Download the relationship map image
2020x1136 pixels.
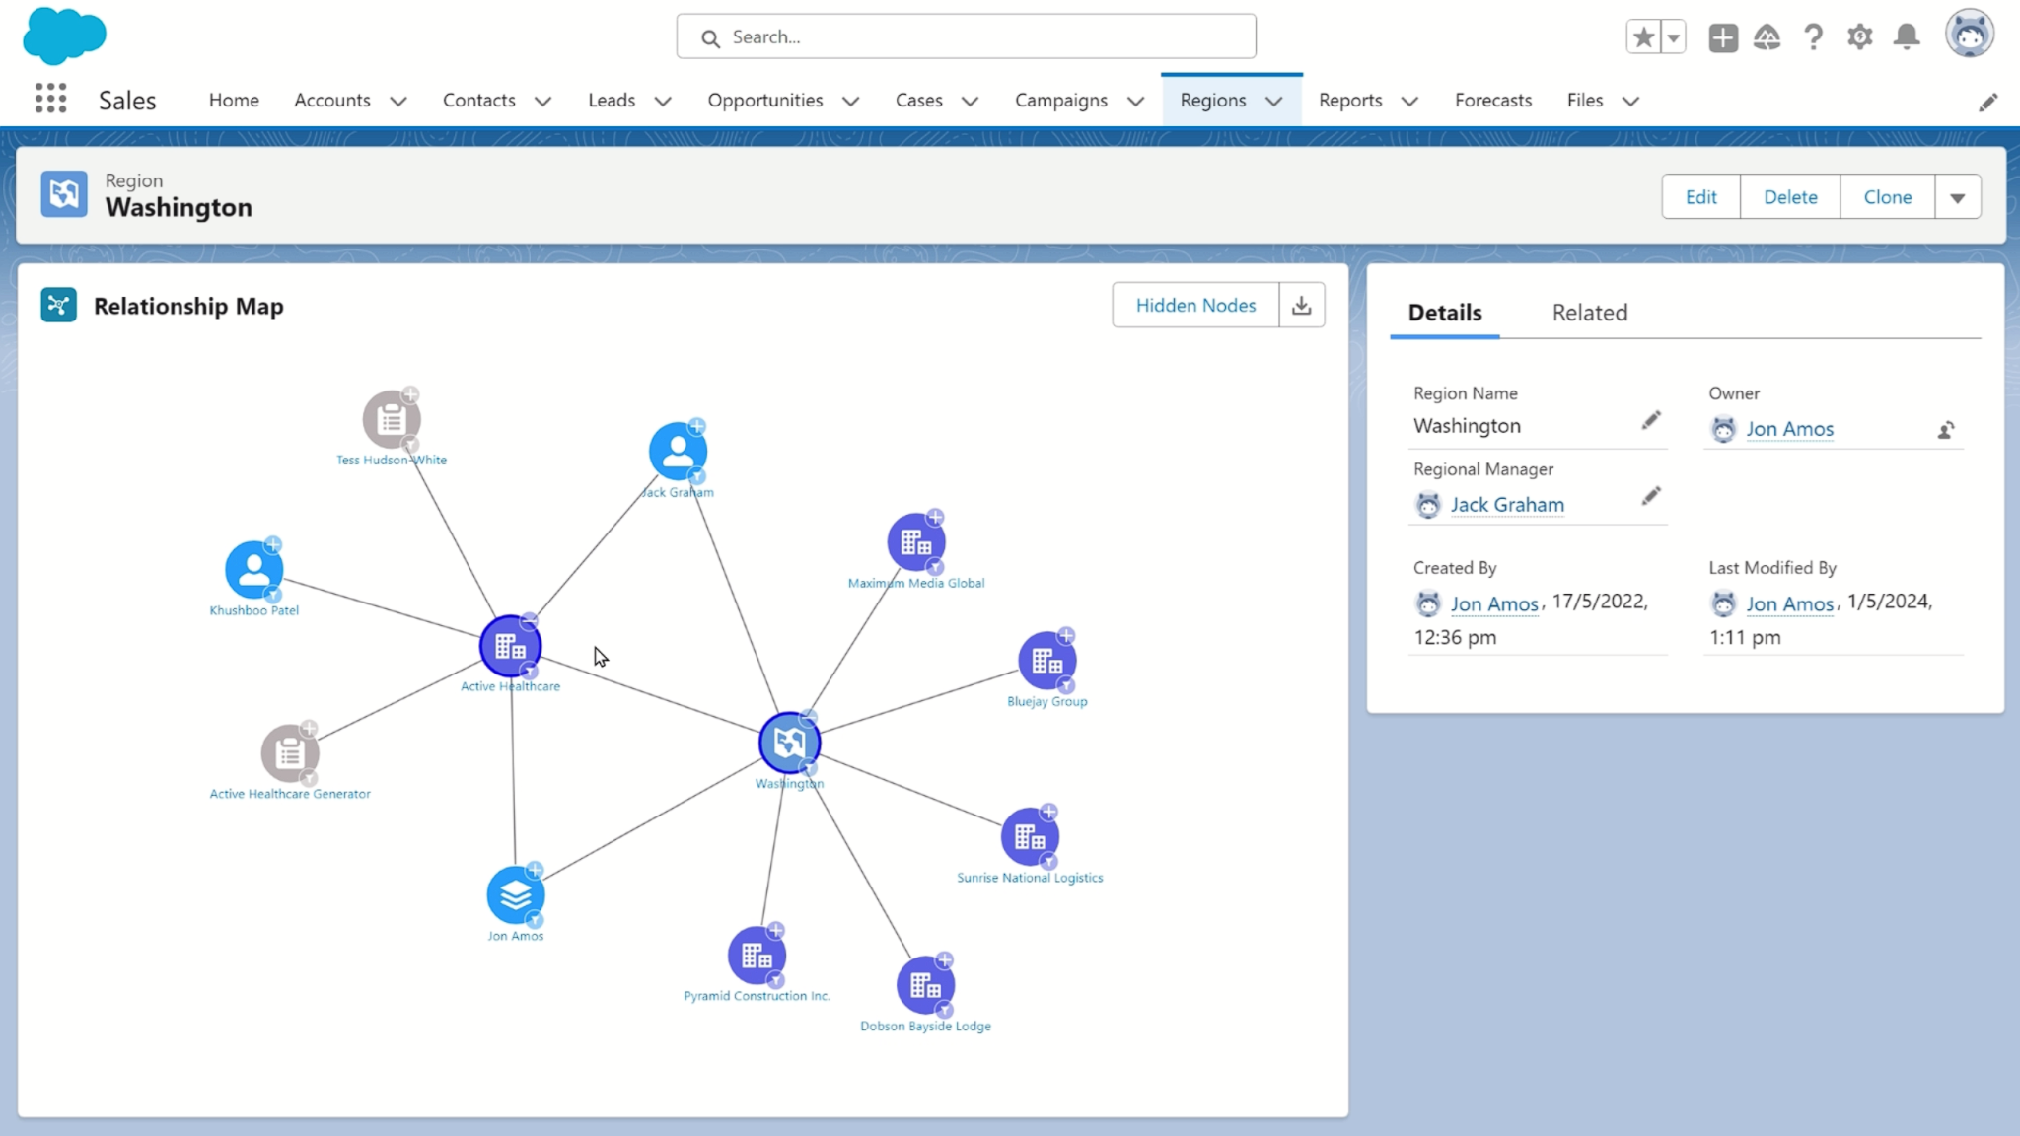click(x=1301, y=305)
